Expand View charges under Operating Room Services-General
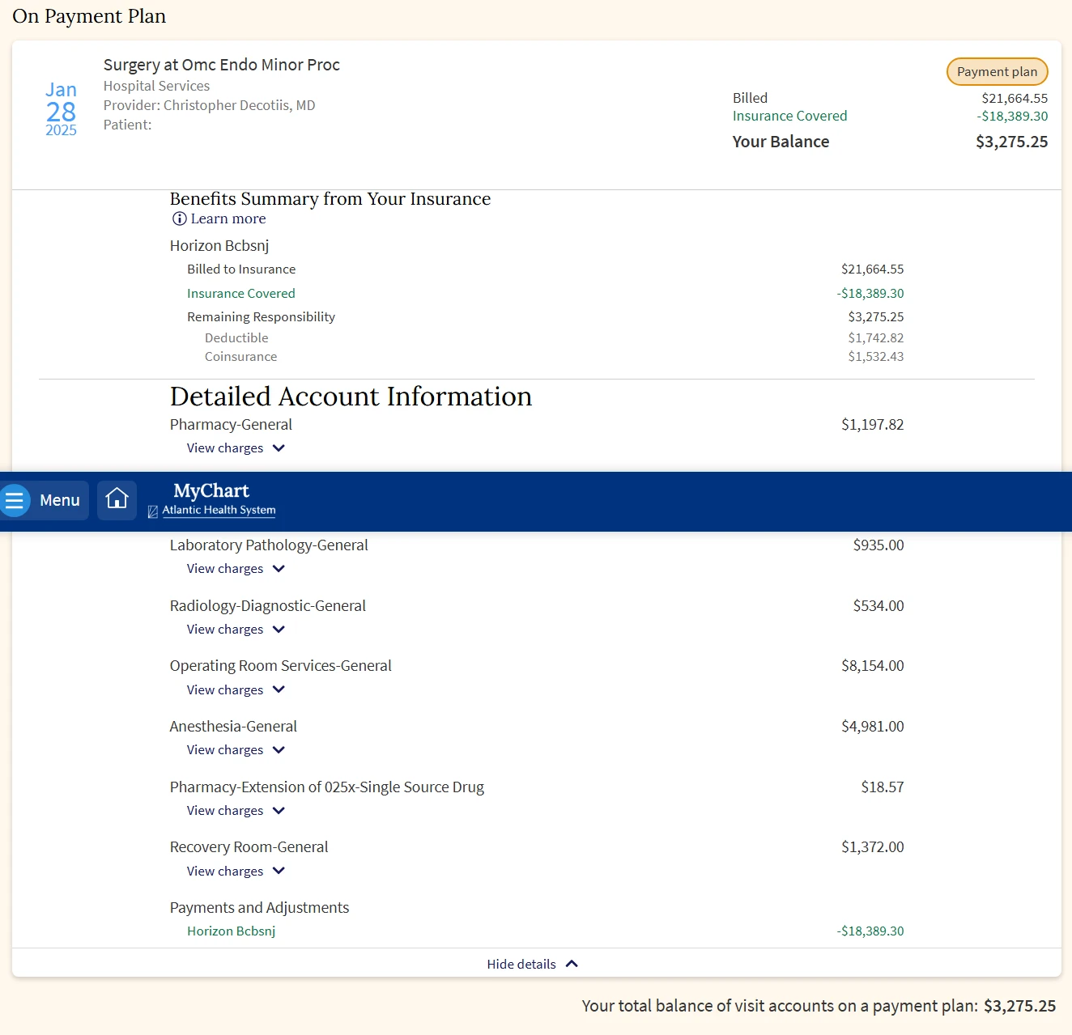Image resolution: width=1072 pixels, height=1035 pixels. 236,690
